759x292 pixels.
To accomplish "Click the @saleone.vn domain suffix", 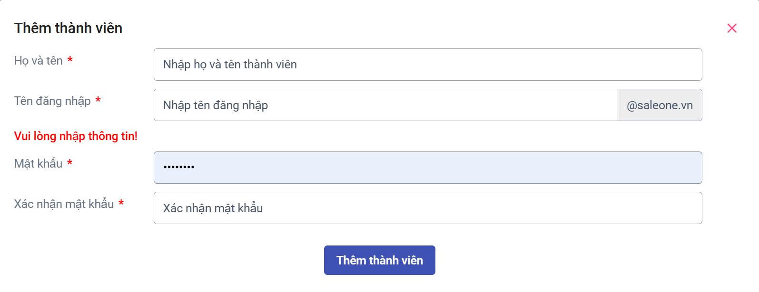I will (660, 105).
